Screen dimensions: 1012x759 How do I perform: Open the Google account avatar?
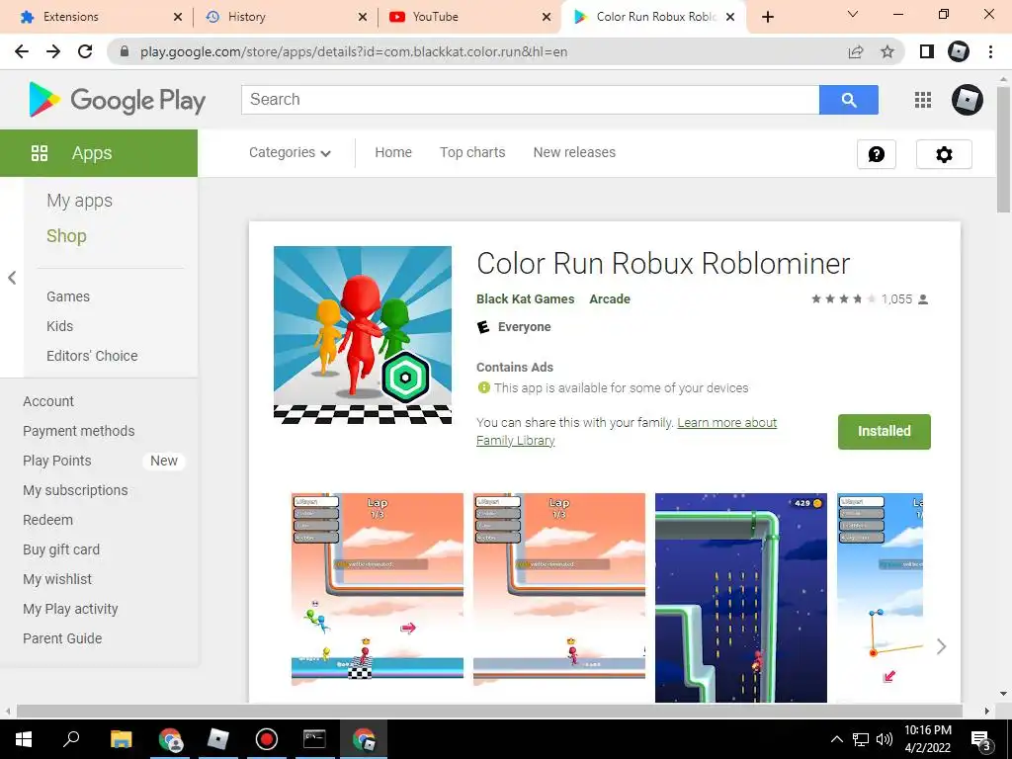[x=967, y=100]
